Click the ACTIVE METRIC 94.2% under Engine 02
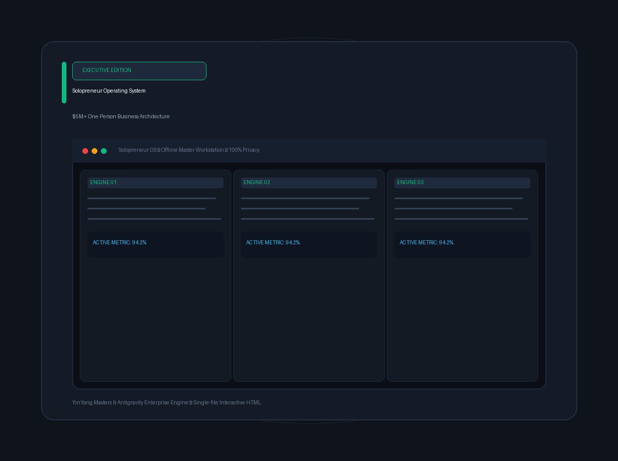Screen dimensions: 618x461 coord(309,244)
